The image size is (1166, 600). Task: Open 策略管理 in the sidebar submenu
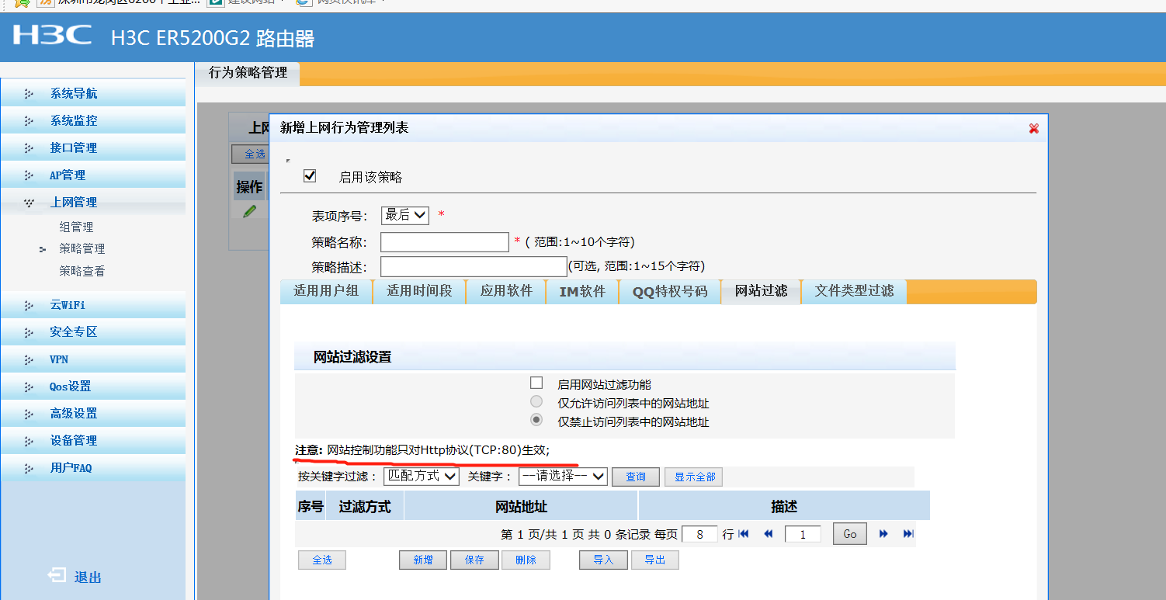point(82,249)
